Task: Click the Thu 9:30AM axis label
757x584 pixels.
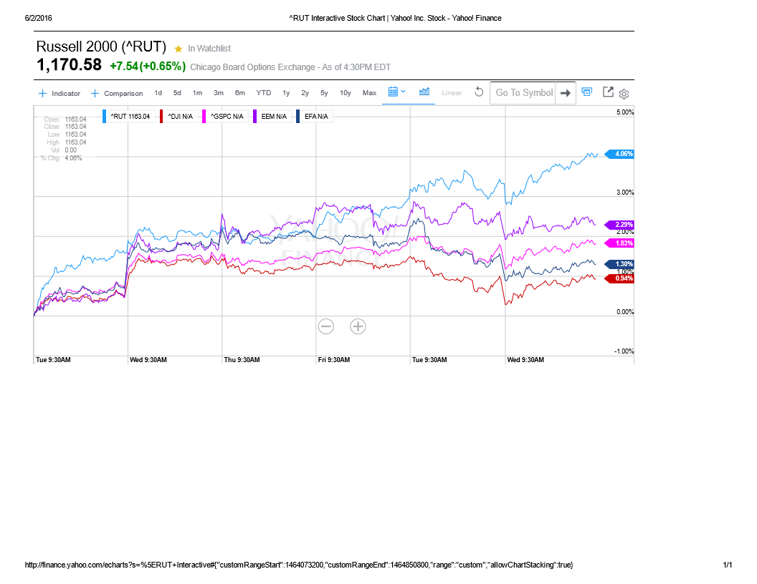Action: click(242, 360)
